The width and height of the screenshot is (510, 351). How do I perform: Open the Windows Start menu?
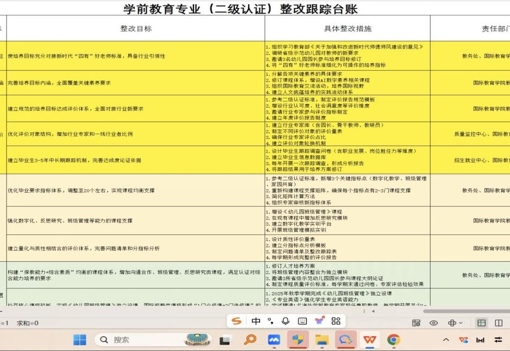point(80,340)
